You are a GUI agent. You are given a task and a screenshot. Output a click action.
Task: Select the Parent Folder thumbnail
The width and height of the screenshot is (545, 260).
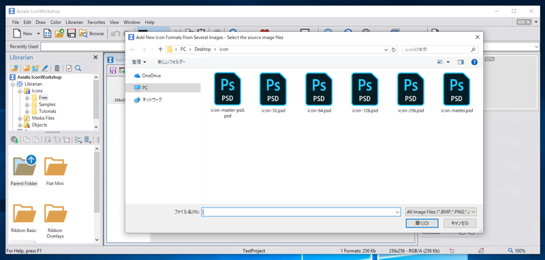(x=24, y=170)
